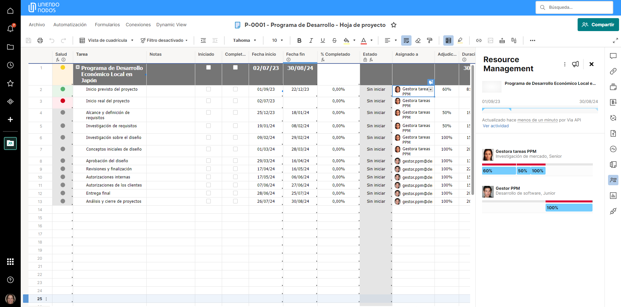Screen dimensions: 621x307
Task: Collapse the Programa de Desarrollo parent row
Action: (x=78, y=67)
